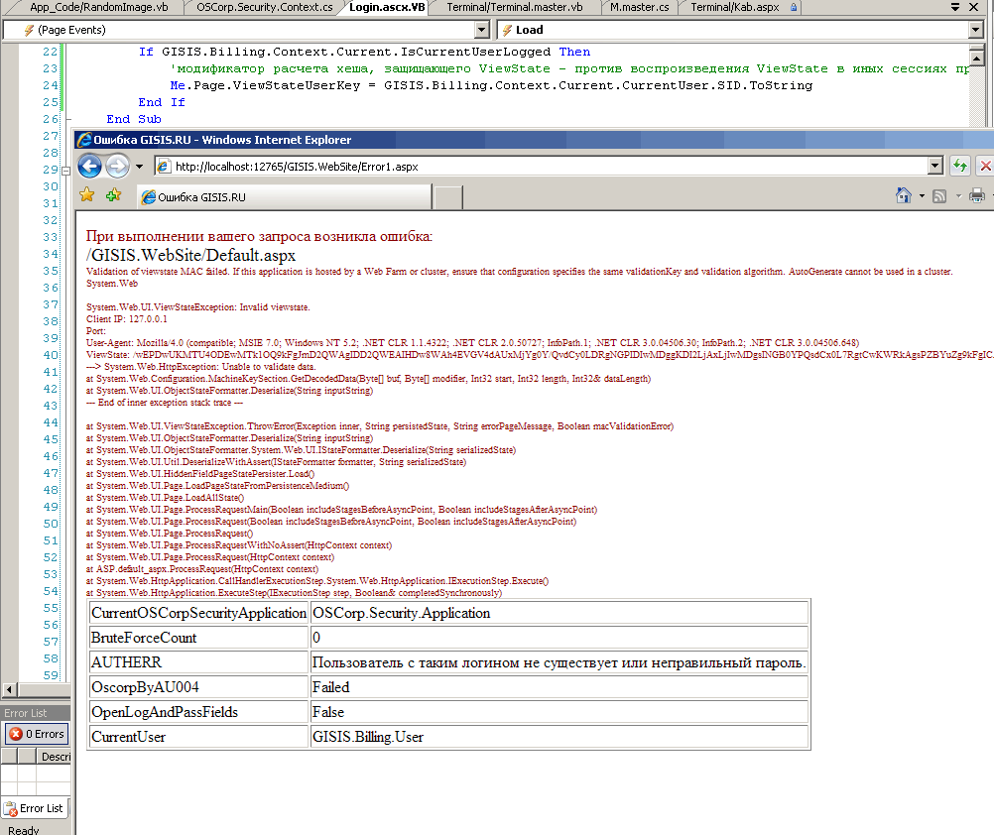
Task: Switch to Terminal/Kab.aspx tab
Action: point(735,7)
